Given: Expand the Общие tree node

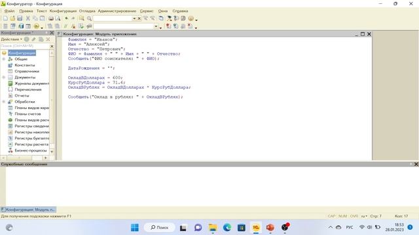Looking at the screenshot, I should tap(4, 59).
